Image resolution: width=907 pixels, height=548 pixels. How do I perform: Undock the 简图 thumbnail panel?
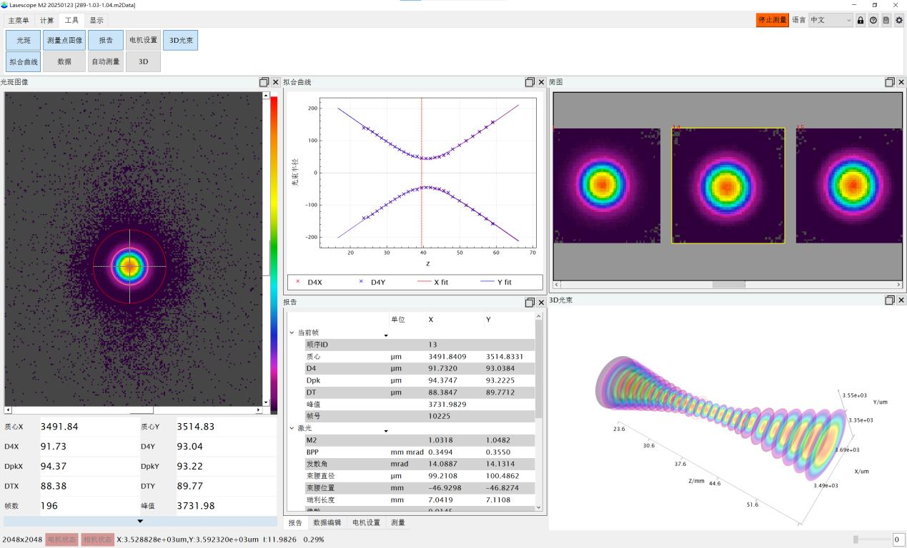tap(890, 82)
